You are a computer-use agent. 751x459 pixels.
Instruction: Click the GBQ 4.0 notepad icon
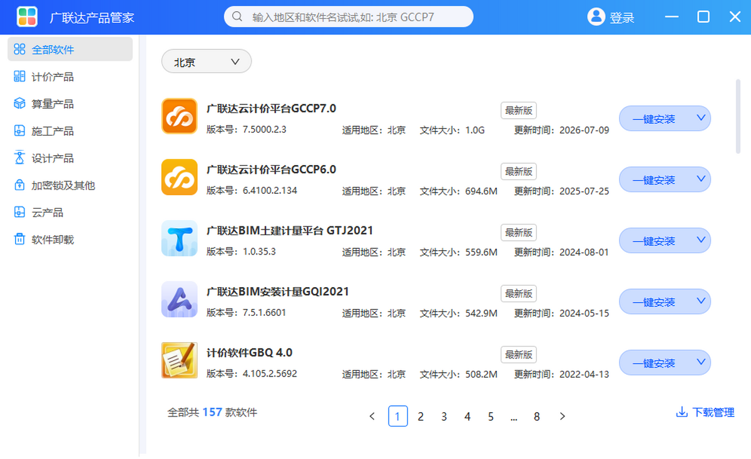click(180, 360)
